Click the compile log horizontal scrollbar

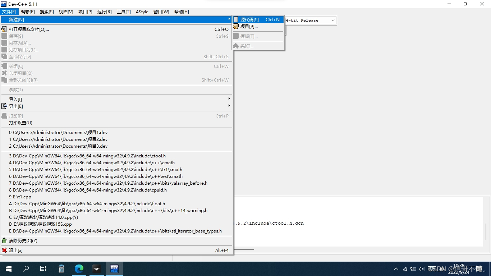pyautogui.click(x=244, y=249)
